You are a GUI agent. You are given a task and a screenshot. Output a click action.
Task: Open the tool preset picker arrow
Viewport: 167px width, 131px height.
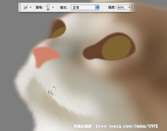tap(31, 7)
